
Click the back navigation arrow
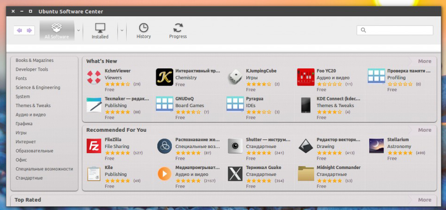click(x=20, y=30)
